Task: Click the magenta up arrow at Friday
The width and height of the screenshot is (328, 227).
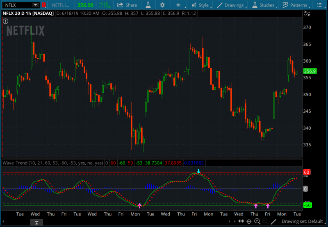Action: (x=268, y=206)
